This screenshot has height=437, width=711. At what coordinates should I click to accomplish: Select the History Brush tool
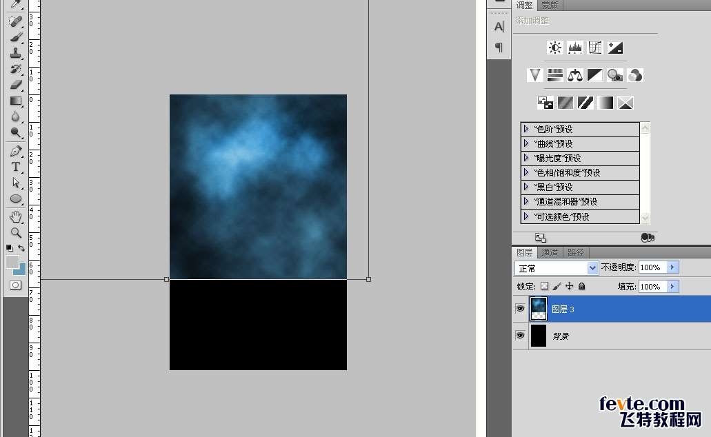coord(15,69)
